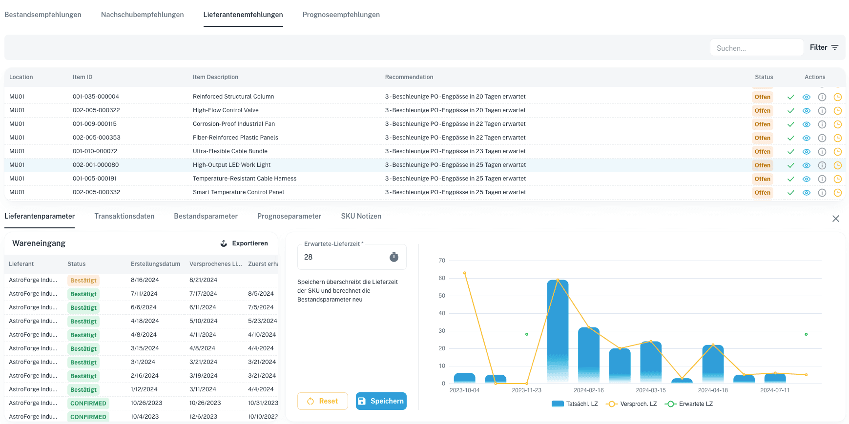Click eye icon for High-Output LED Work Light

[806, 165]
